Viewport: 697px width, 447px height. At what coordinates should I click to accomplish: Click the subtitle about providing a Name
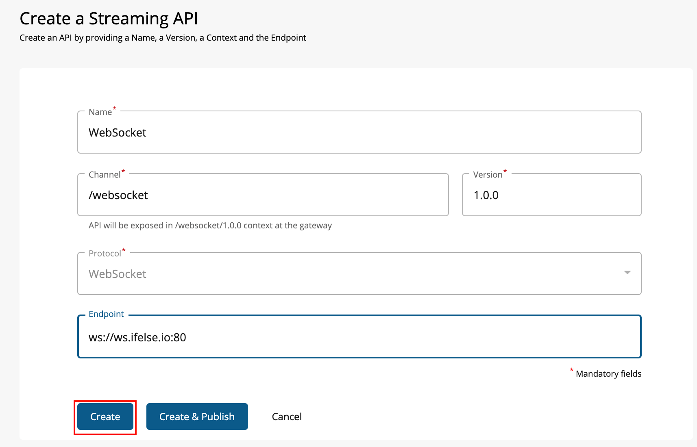coord(163,38)
